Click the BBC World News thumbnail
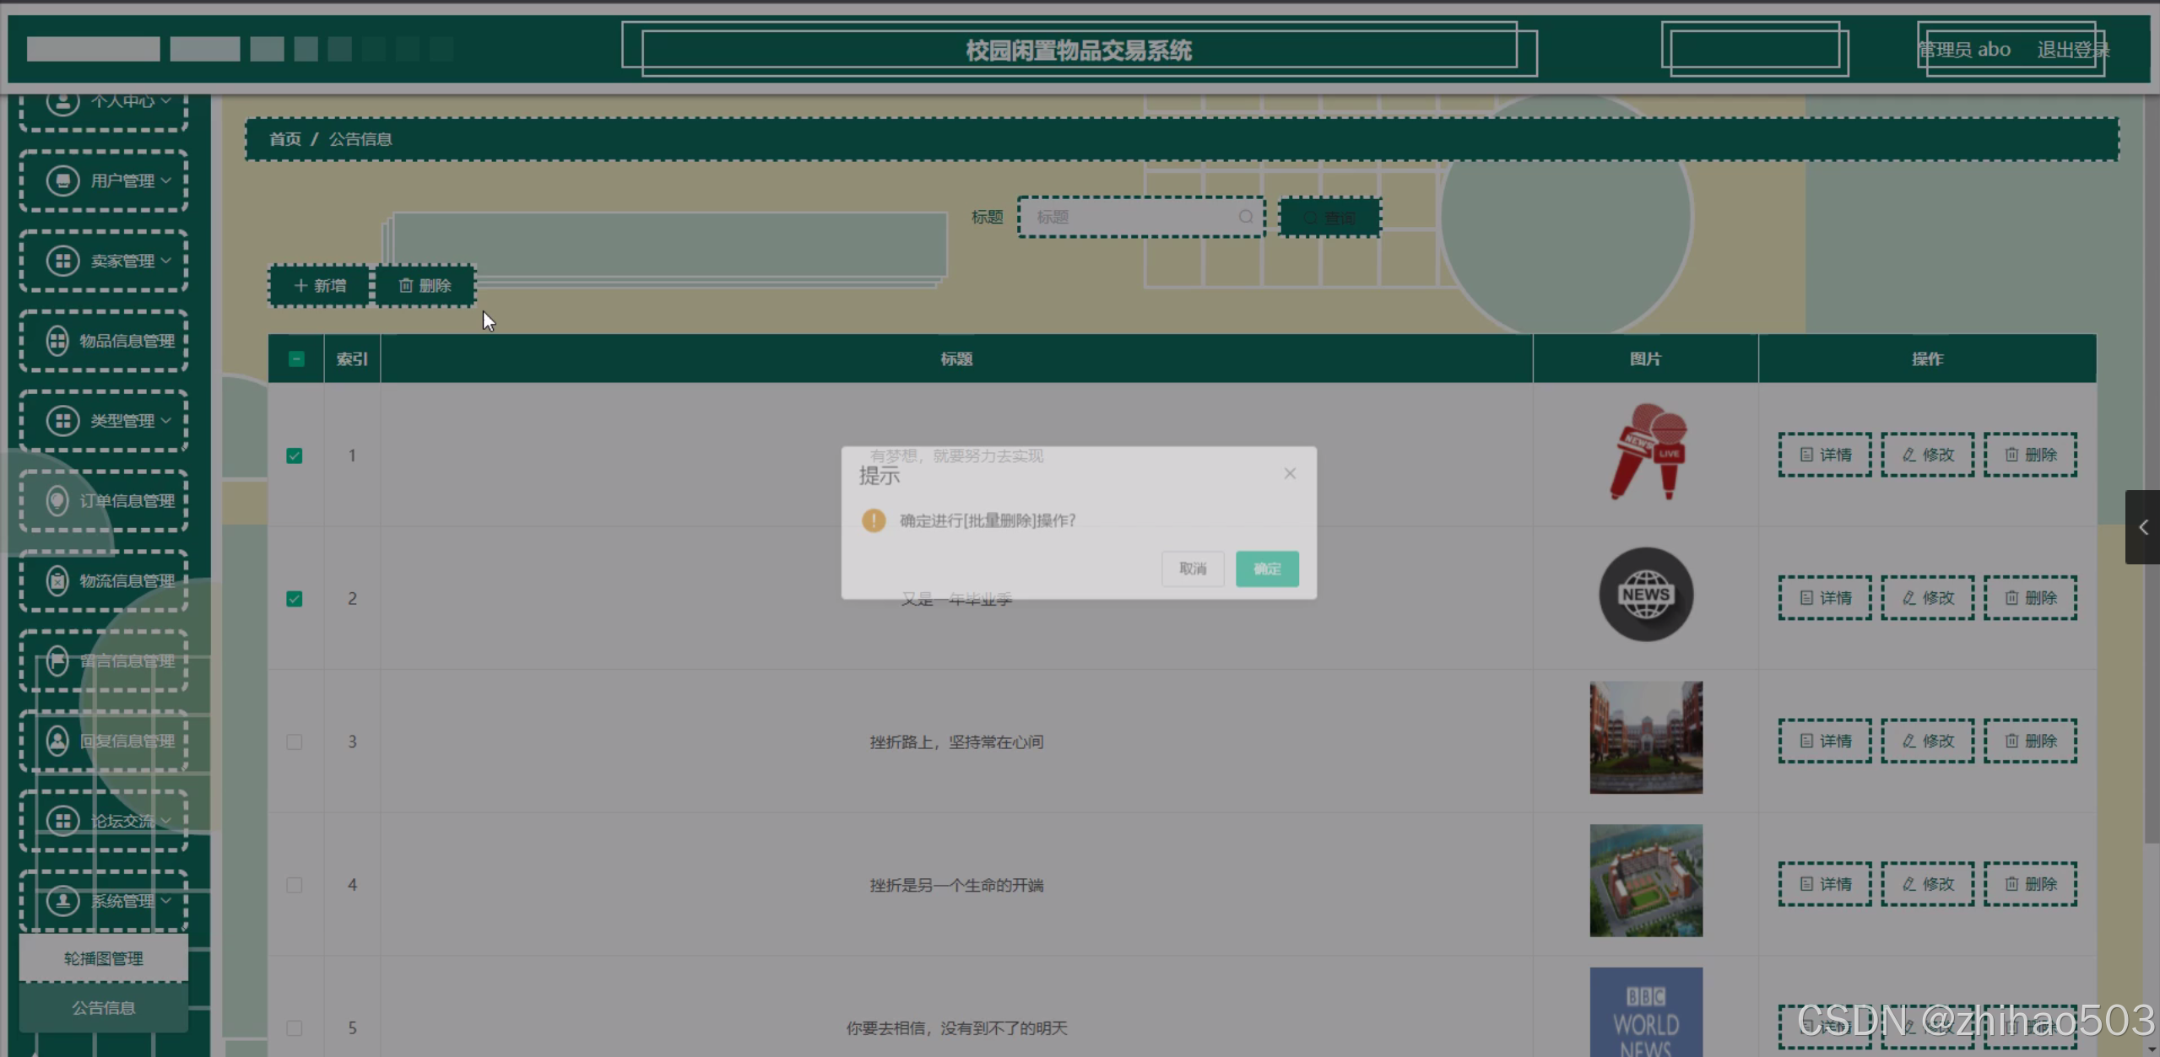 click(x=1645, y=1012)
